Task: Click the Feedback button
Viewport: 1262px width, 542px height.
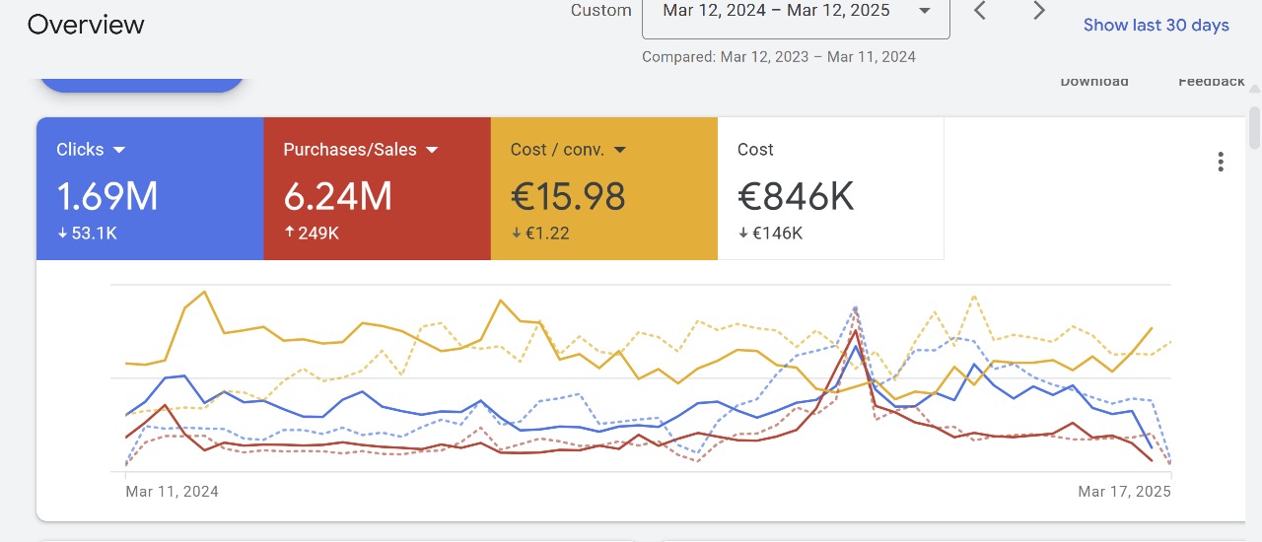Action: pyautogui.click(x=1211, y=82)
